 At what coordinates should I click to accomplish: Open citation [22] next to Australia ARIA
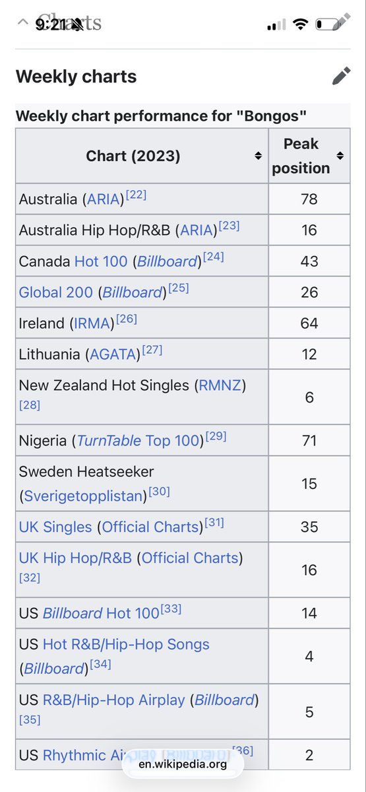pos(135,195)
